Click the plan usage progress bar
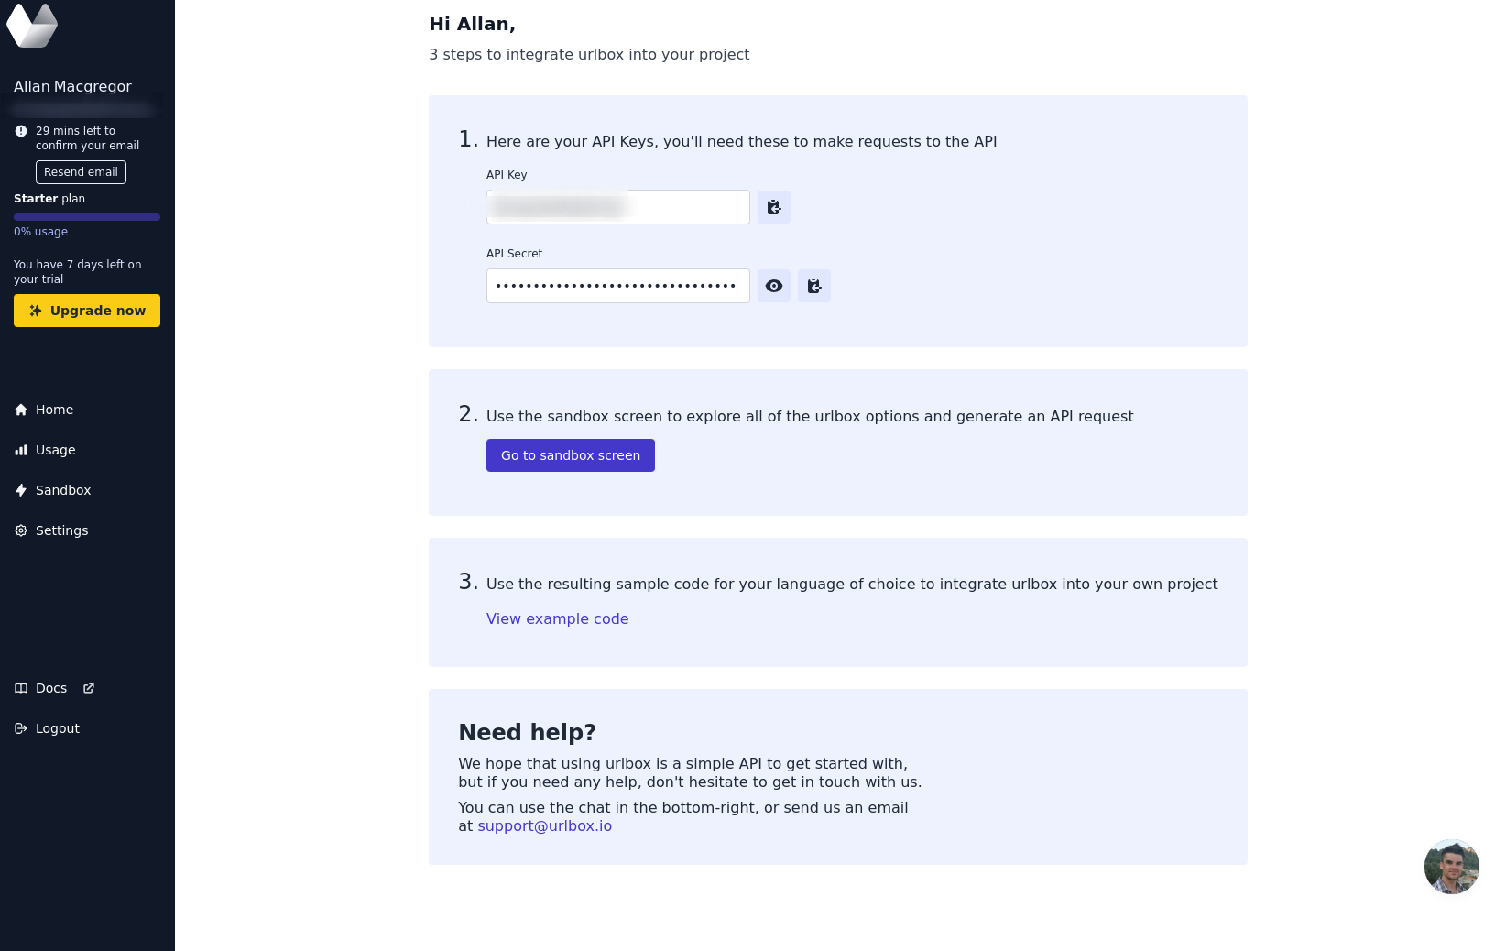The height and width of the screenshot is (951, 1495). click(x=87, y=217)
